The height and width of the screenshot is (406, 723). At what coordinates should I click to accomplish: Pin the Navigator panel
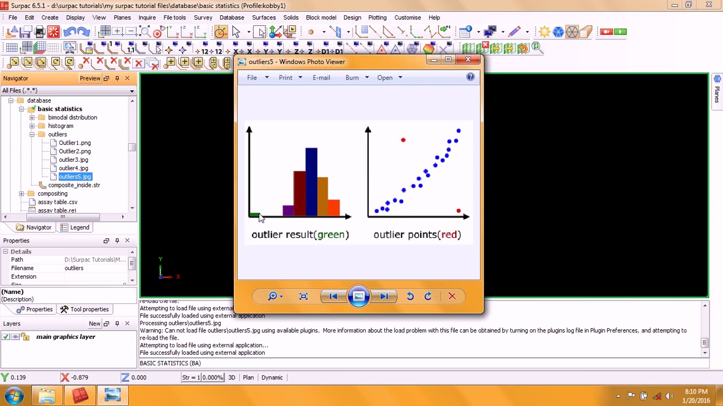(117, 78)
